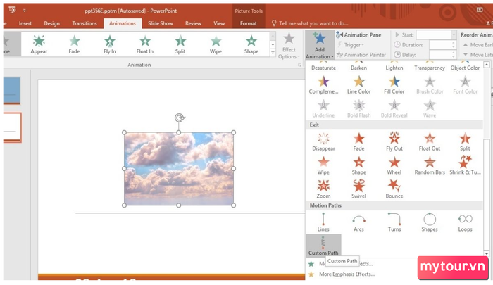The height and width of the screenshot is (285, 493).
Task: Apply the Float Out exit effect
Action: pos(430,141)
